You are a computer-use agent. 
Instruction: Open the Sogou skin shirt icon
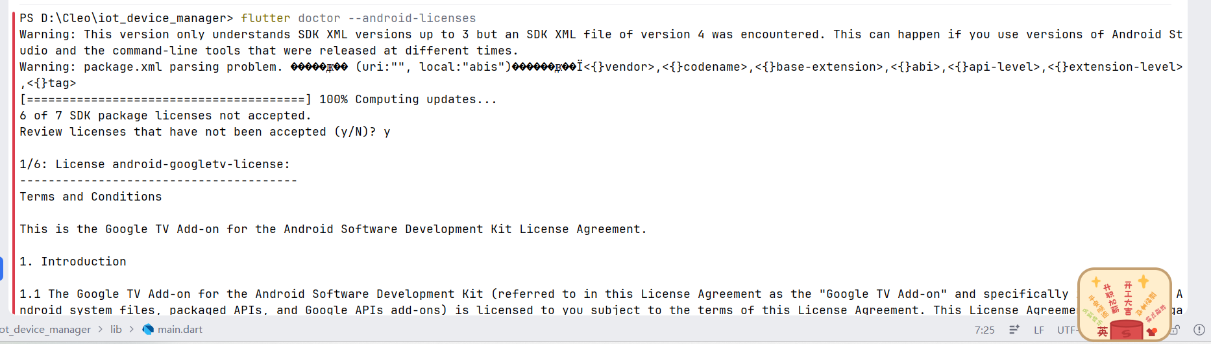coord(1152,332)
